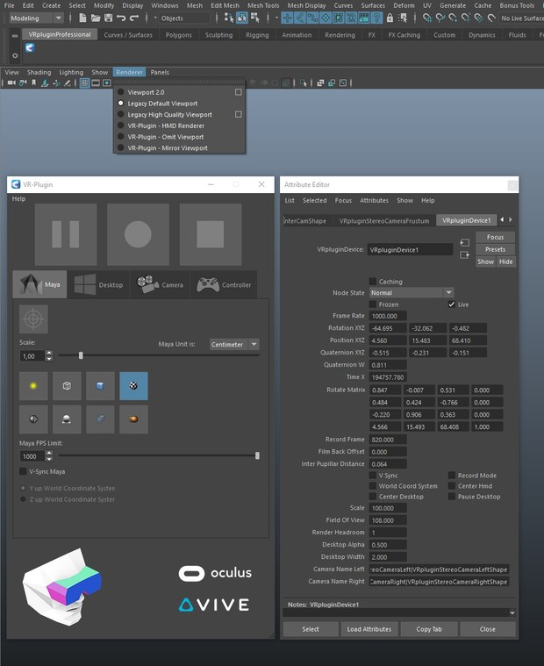Click the crosshair target icon in the Maya tab
This screenshot has height=666, width=544.
33,319
